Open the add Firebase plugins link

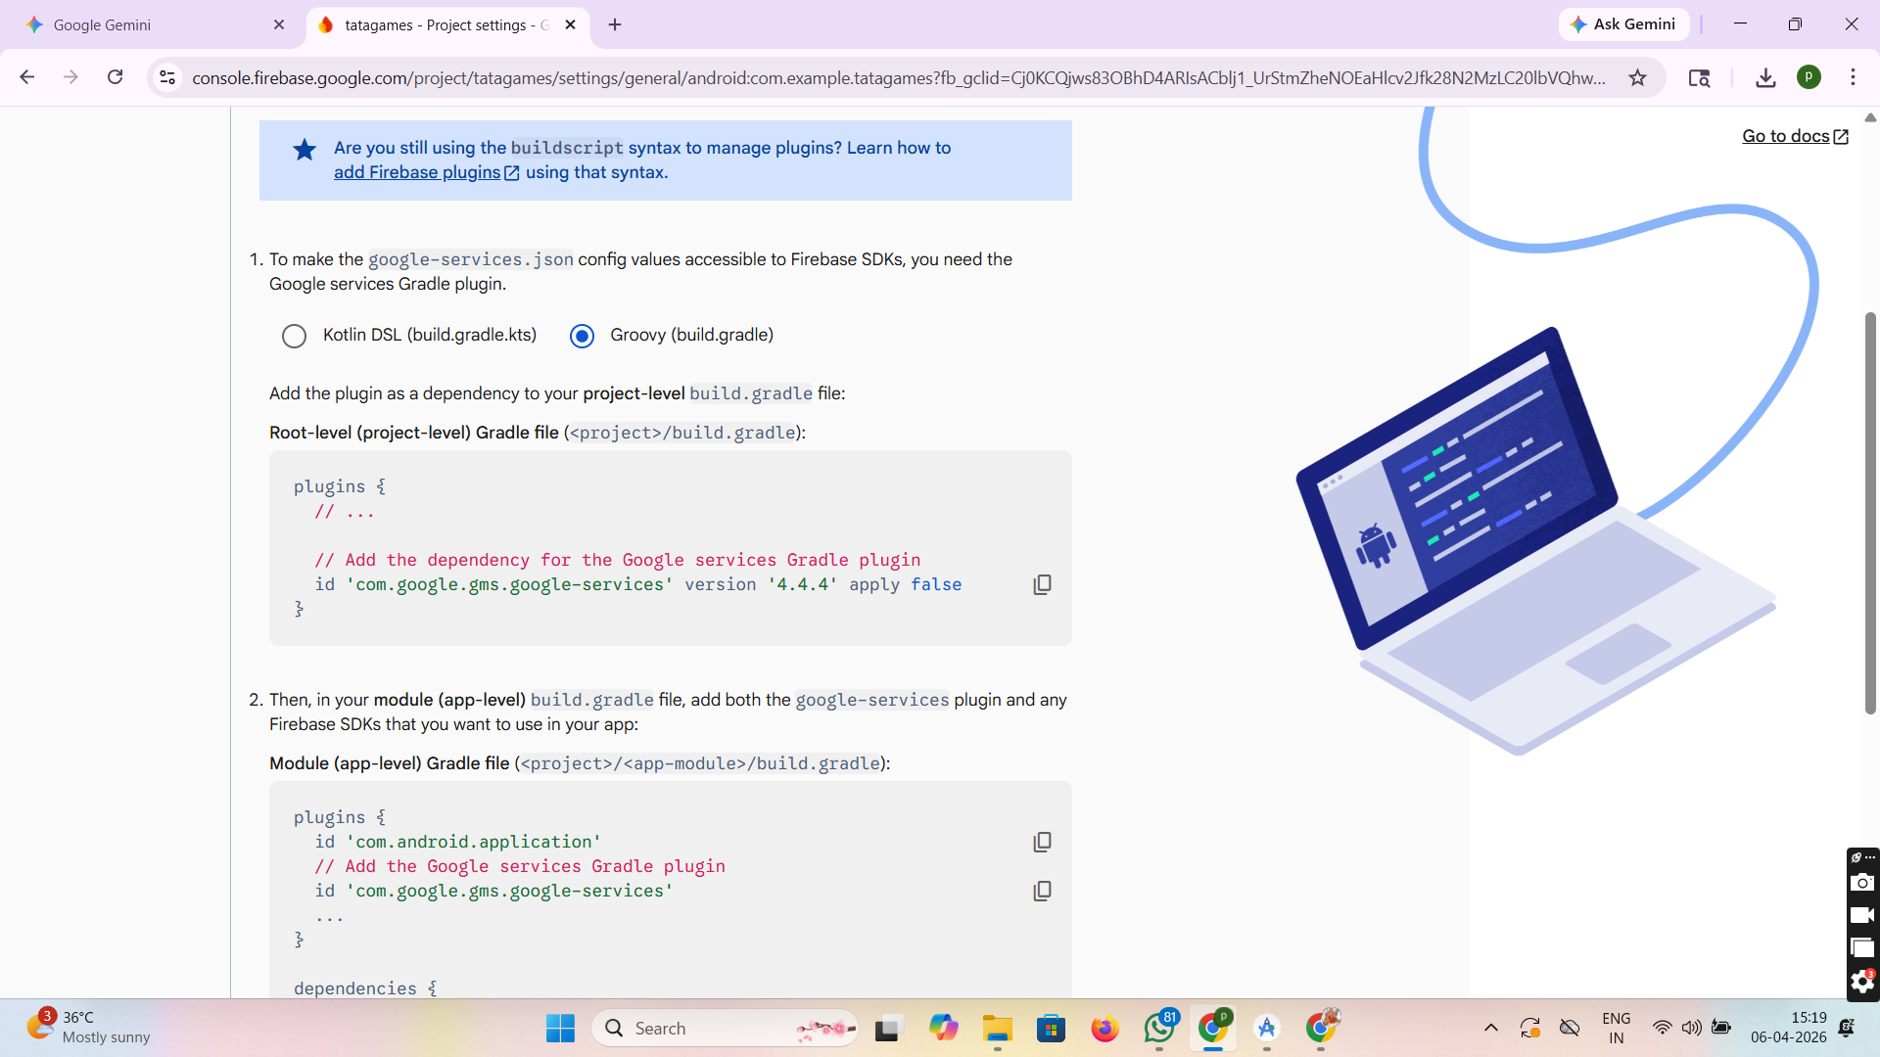tap(426, 172)
